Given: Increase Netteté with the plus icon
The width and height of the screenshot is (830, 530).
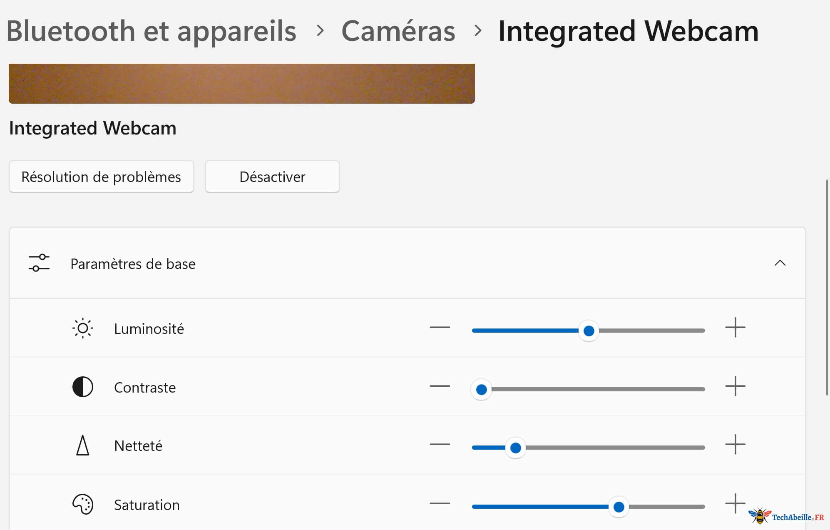Looking at the screenshot, I should [x=736, y=444].
